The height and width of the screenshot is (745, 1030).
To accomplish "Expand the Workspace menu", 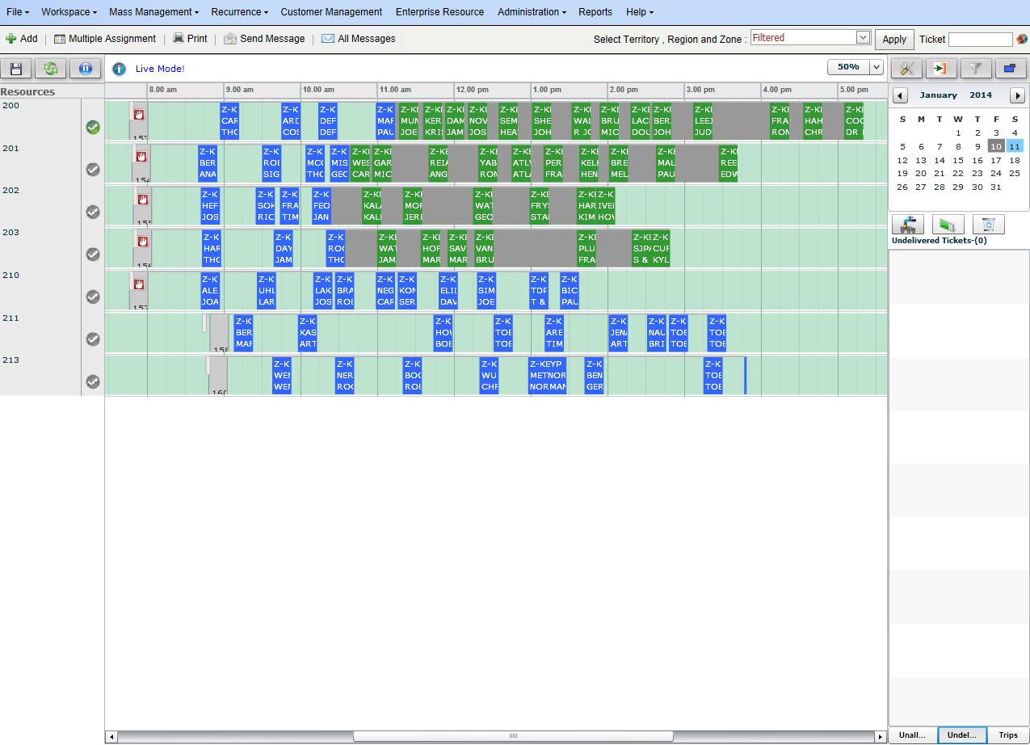I will pyautogui.click(x=69, y=12).
